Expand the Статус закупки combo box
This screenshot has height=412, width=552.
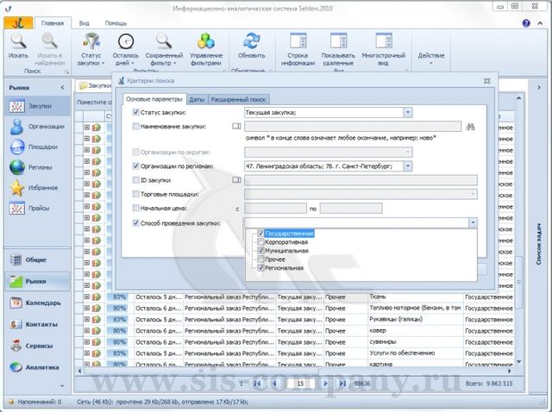(408, 112)
